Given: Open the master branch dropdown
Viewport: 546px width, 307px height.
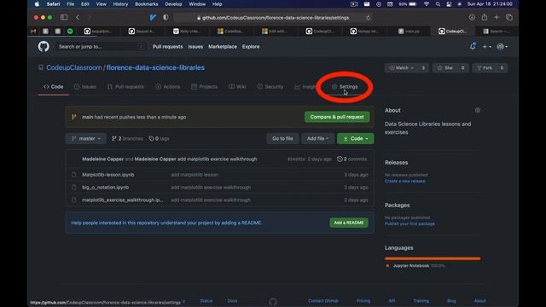Looking at the screenshot, I should click(x=86, y=138).
